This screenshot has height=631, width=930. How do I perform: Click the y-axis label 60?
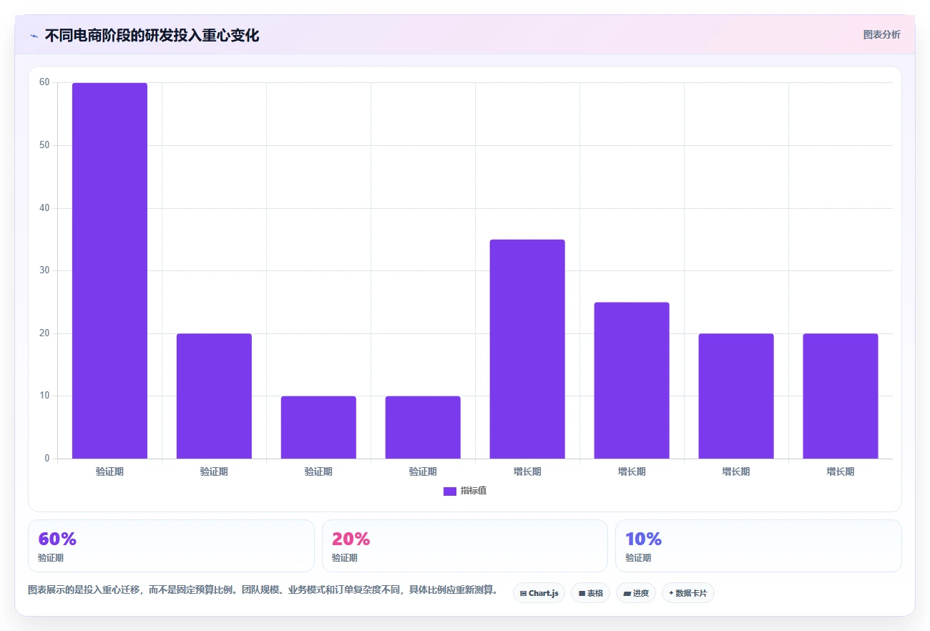(x=44, y=82)
